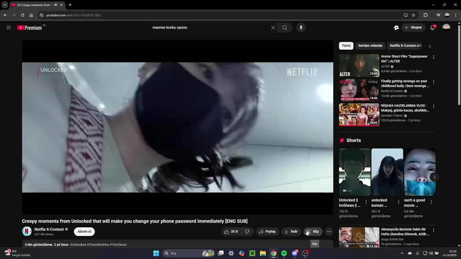Screen dimensions: 461x259
Task: Open more actions ellipsis below the video
Action: 329,232
